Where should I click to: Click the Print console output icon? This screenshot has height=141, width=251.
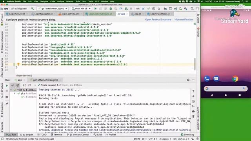pos(193,111)
